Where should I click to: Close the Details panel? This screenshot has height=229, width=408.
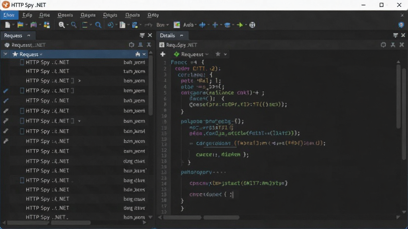coord(403,35)
